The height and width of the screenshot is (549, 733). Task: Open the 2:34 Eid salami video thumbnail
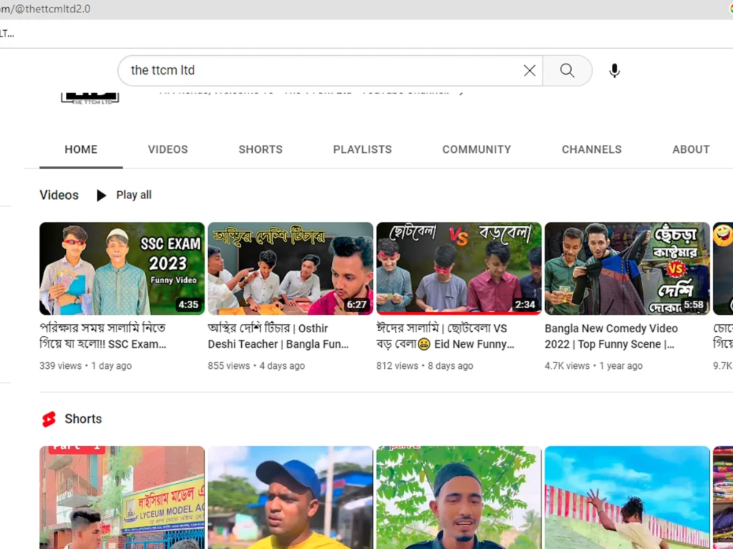459,269
